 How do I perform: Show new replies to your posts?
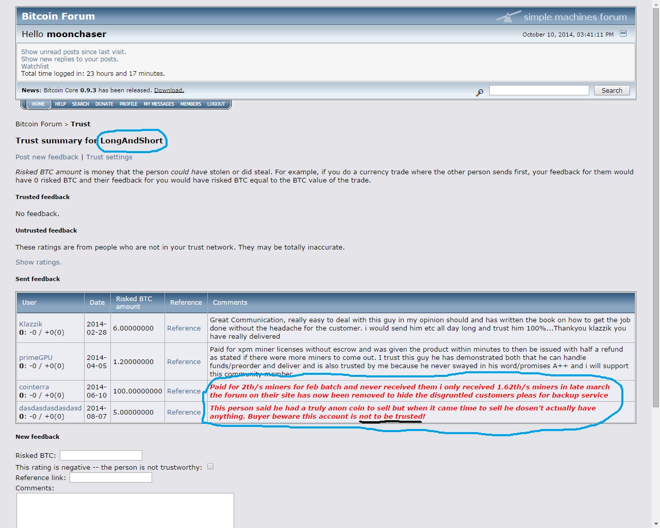[x=70, y=59]
